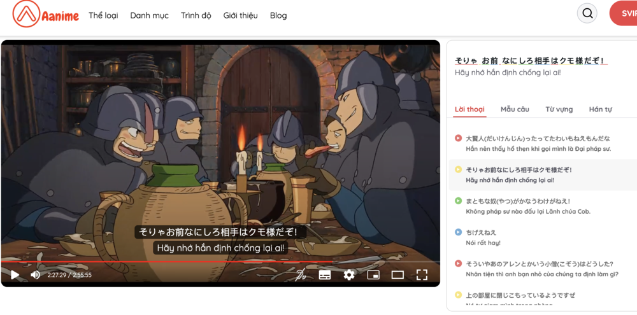Image resolution: width=637 pixels, height=315 pixels.
Task: Toggle the crossed-out autoplay icon in player
Action: point(301,275)
